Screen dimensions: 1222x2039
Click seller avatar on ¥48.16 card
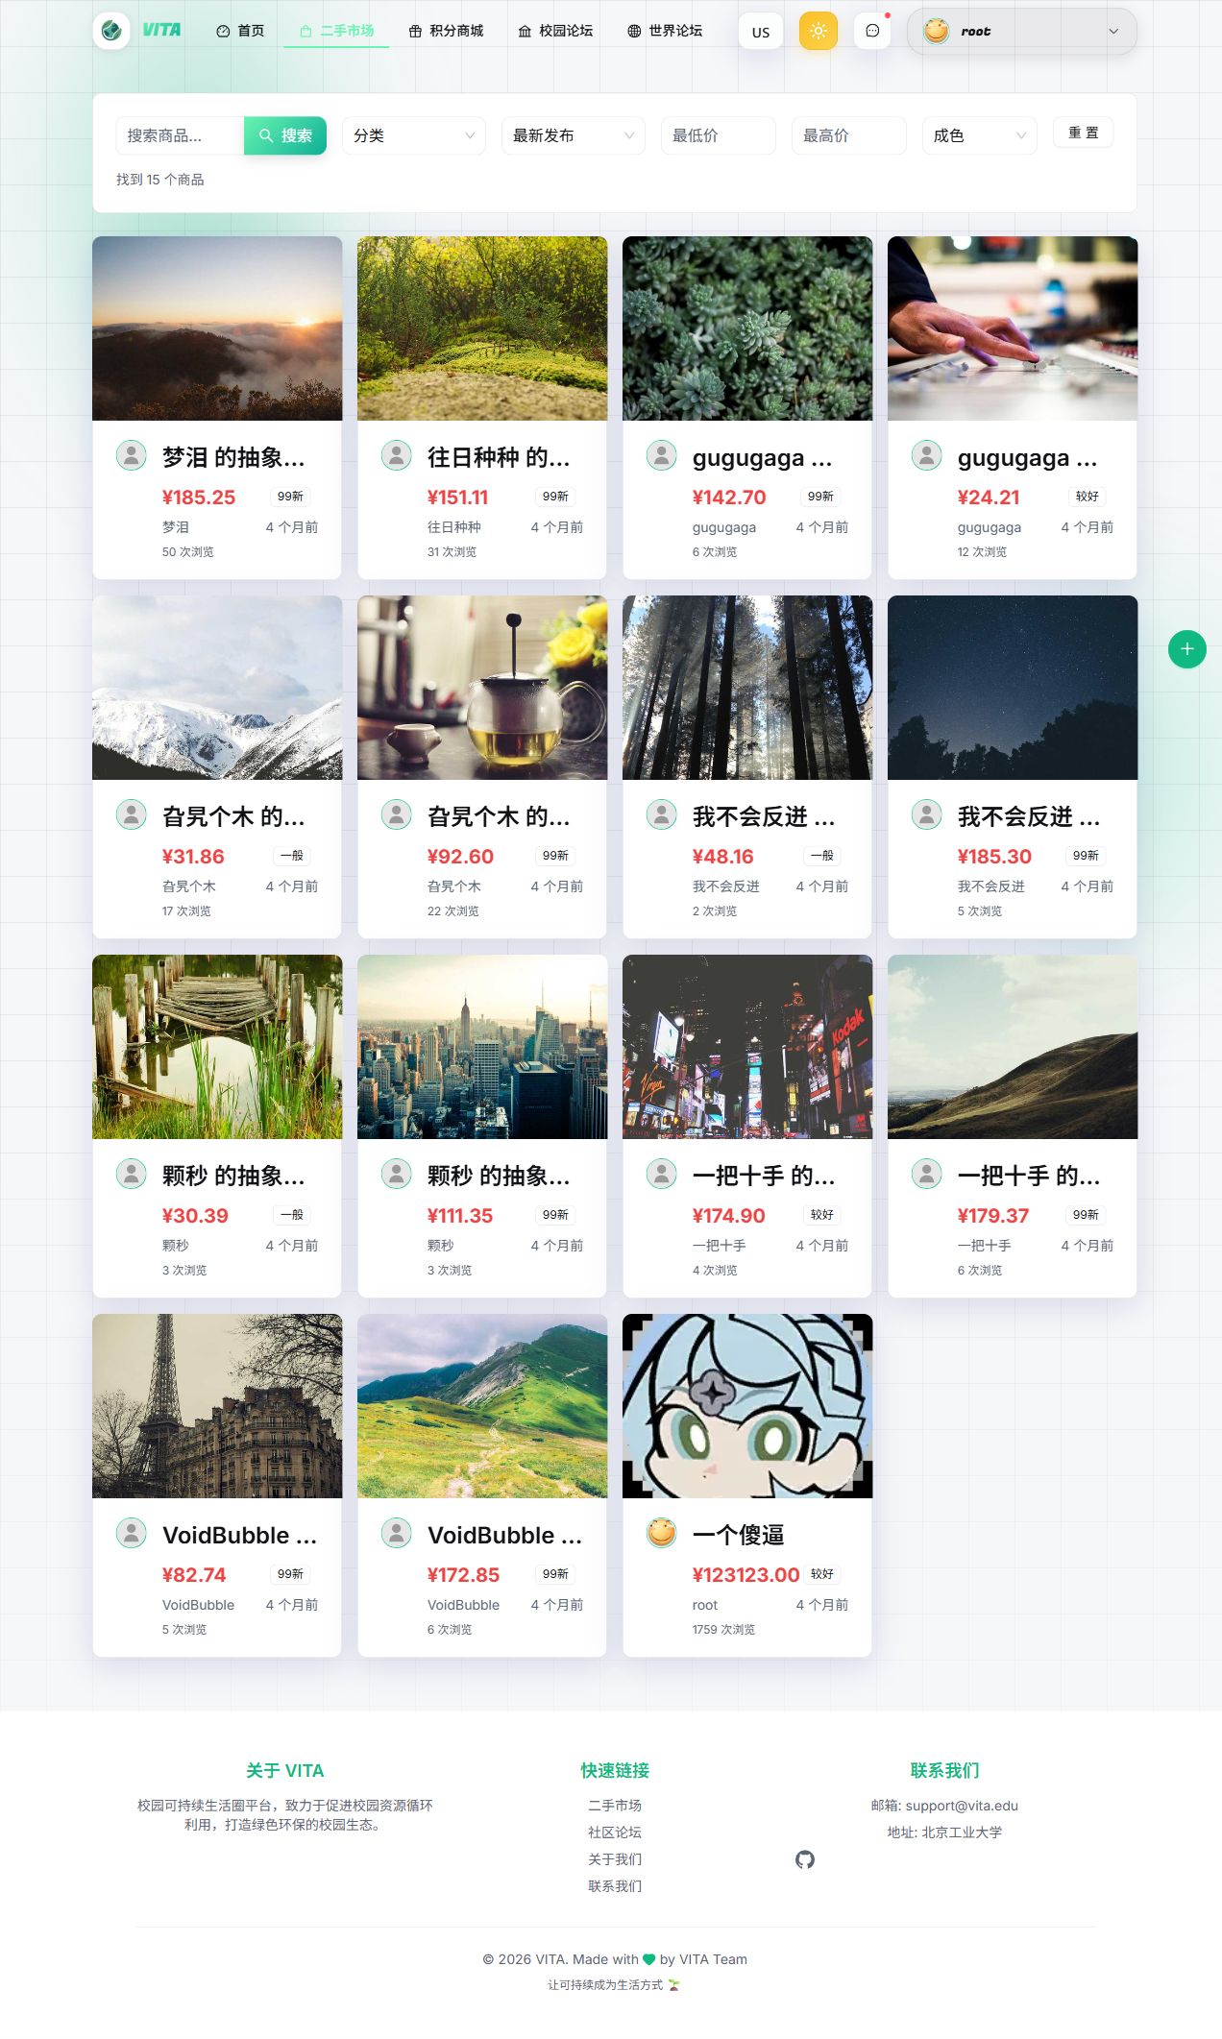click(662, 814)
